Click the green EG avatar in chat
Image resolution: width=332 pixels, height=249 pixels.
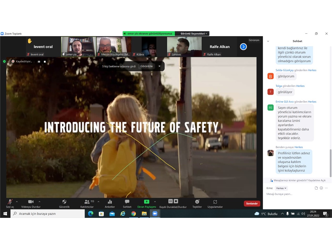point(270,108)
